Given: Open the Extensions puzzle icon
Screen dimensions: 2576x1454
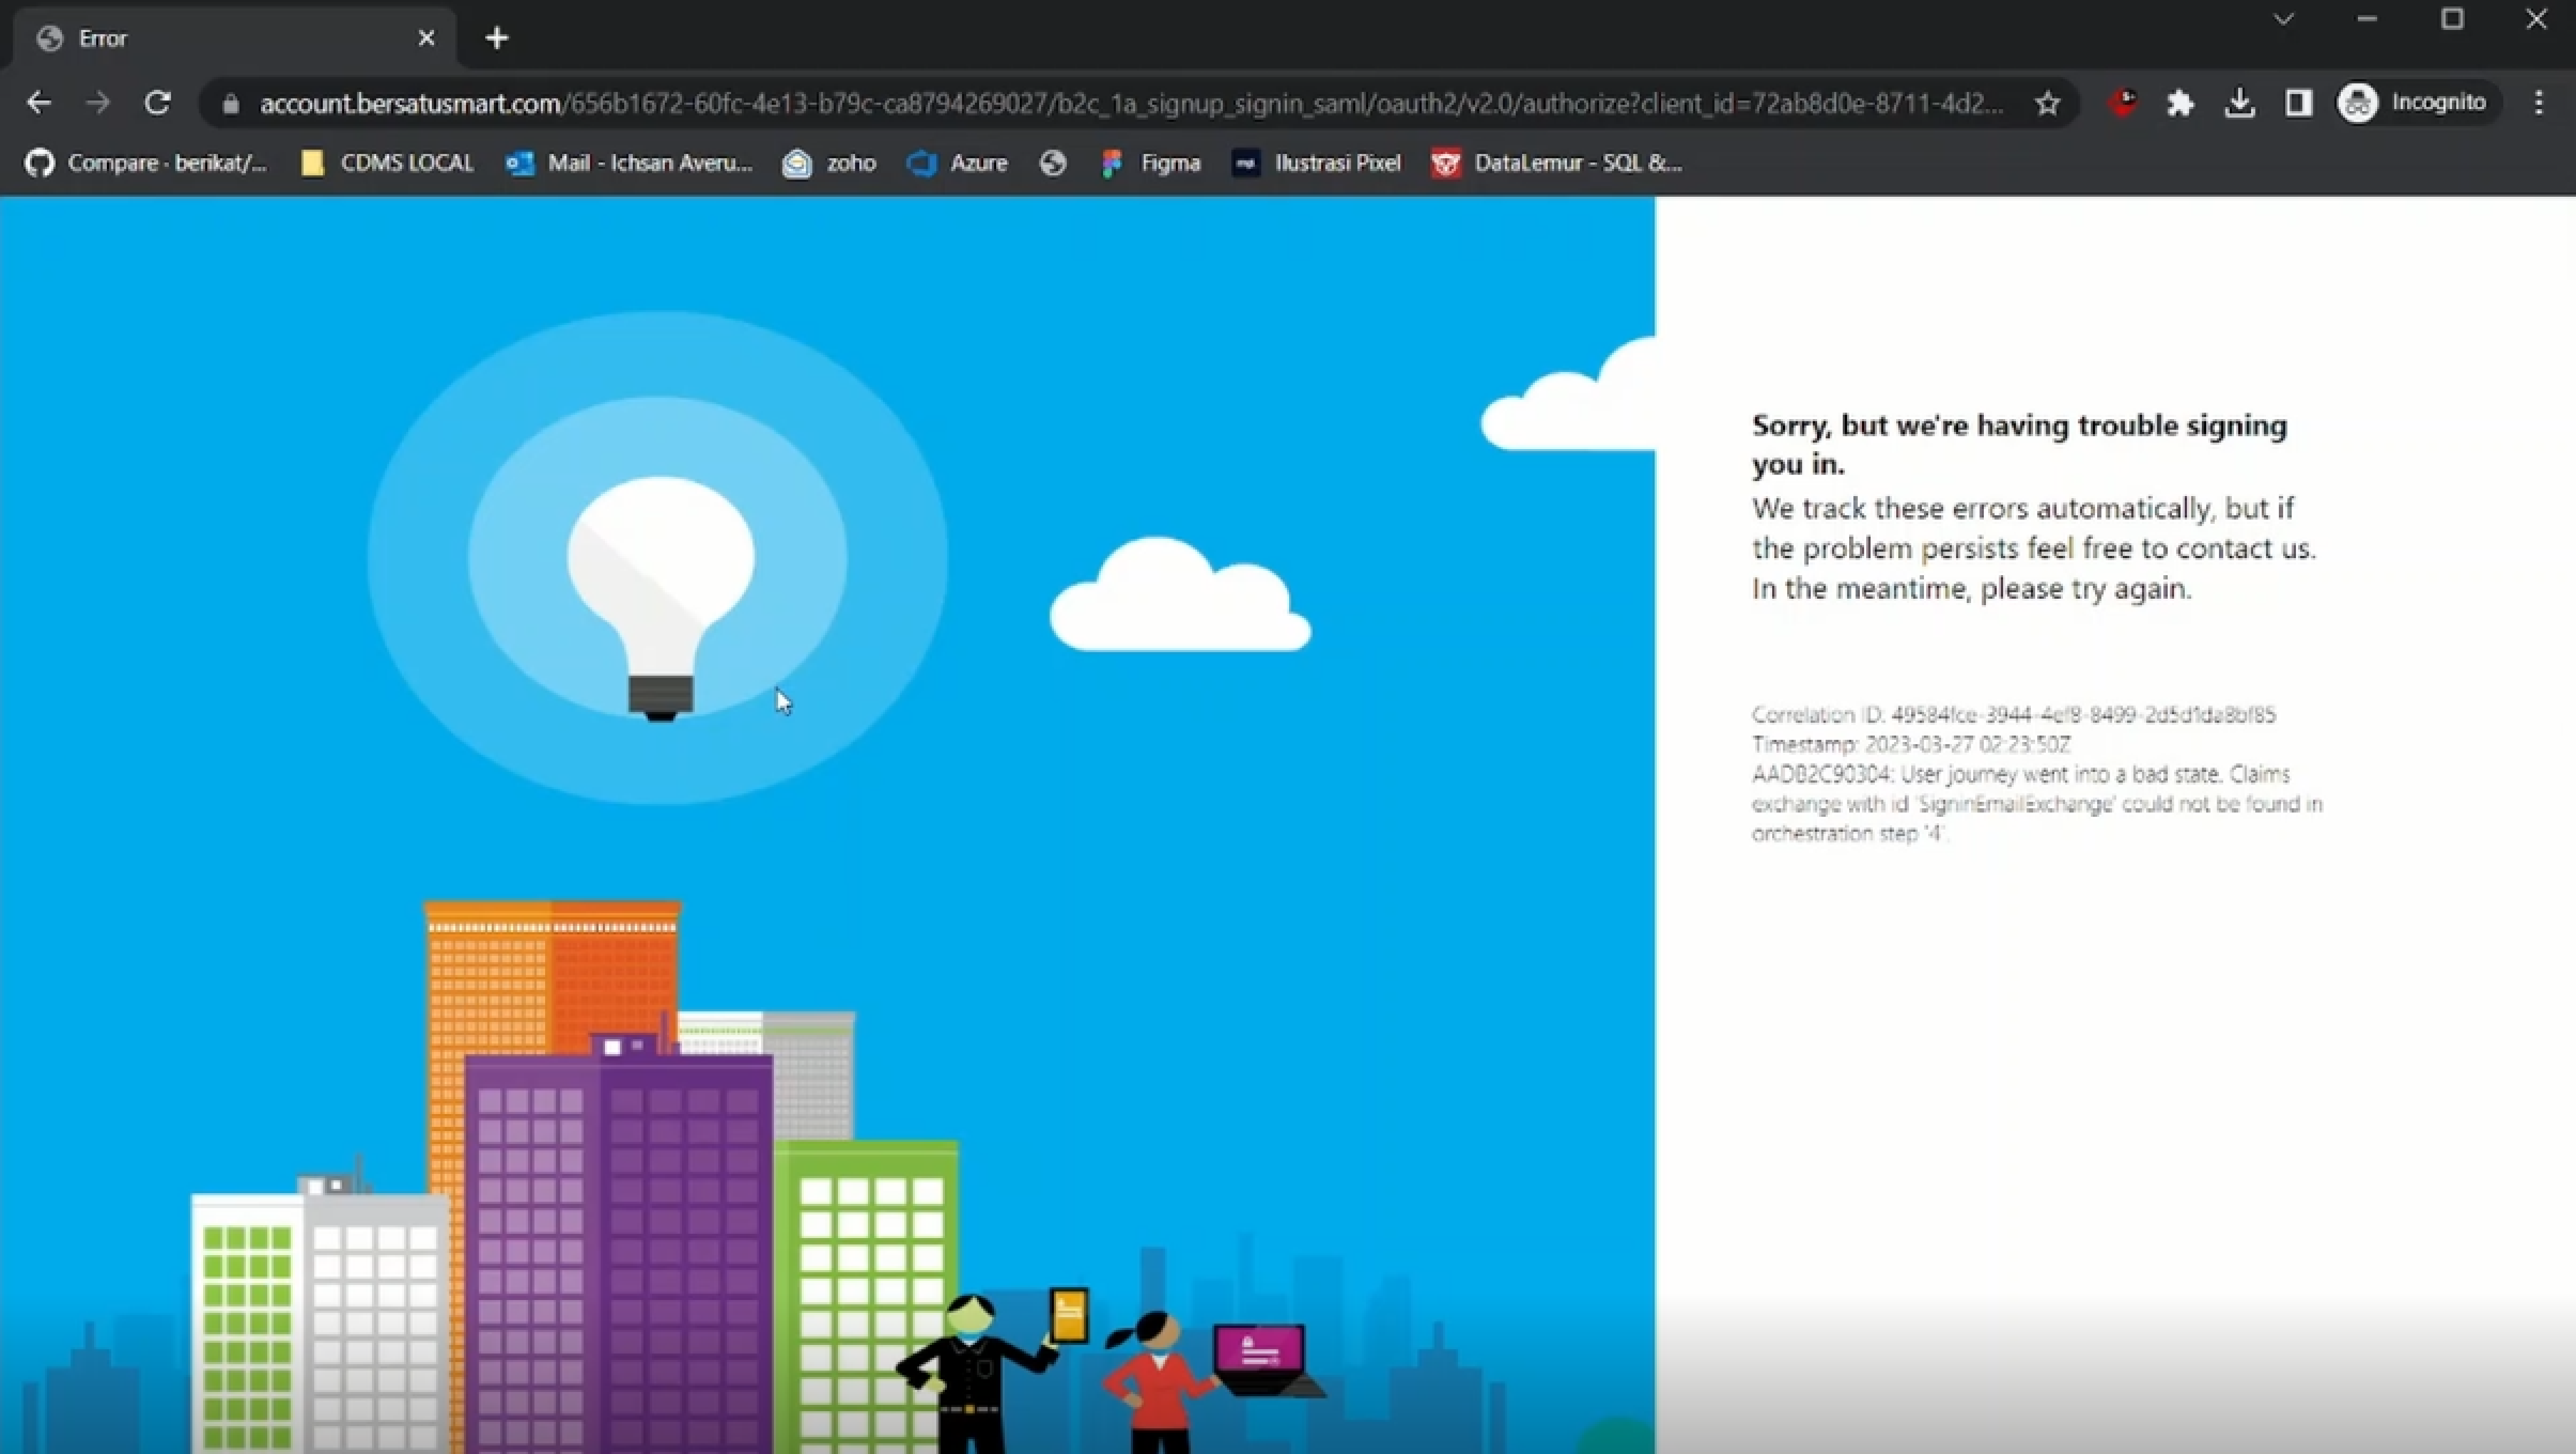Looking at the screenshot, I should pyautogui.click(x=2180, y=103).
